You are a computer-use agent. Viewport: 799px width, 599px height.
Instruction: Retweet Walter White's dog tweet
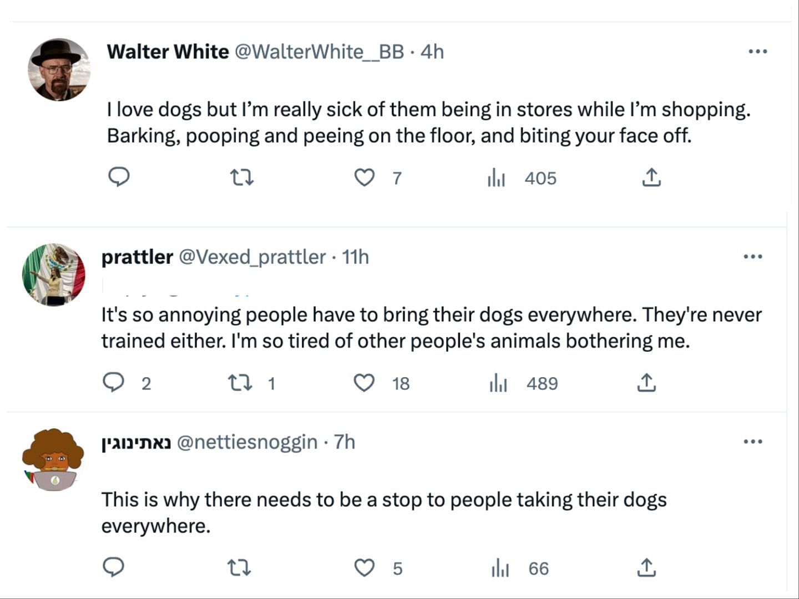[x=241, y=178]
